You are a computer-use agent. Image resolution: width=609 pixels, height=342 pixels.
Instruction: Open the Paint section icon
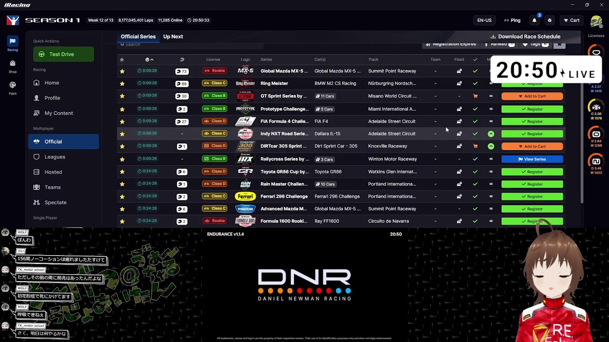(x=12, y=87)
